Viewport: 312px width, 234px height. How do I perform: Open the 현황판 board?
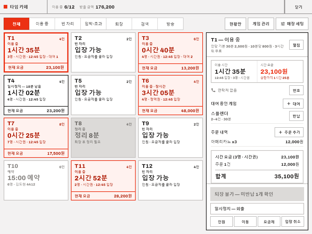(x=236, y=24)
